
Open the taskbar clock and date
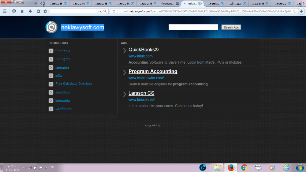(x=12, y=168)
